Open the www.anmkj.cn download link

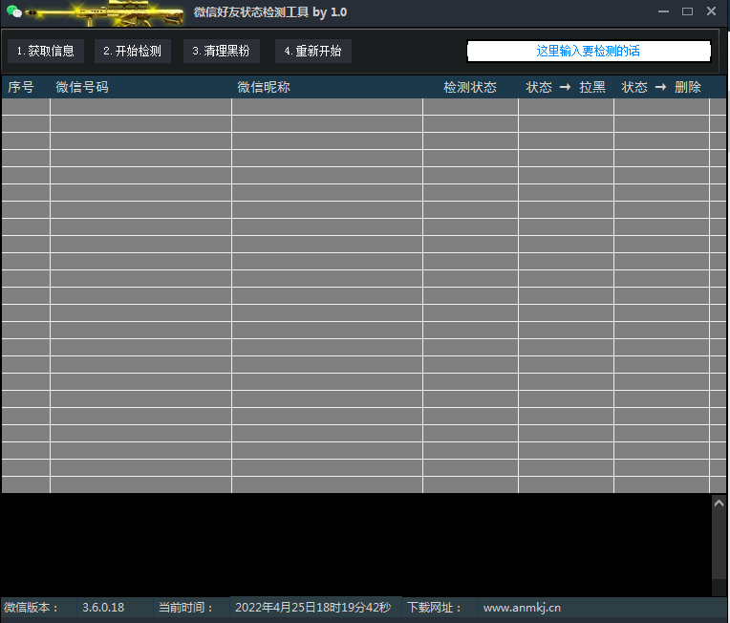point(522,608)
